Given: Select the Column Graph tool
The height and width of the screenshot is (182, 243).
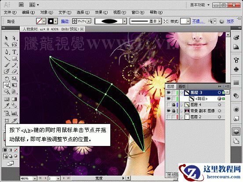Looking at the screenshot, I should pos(14,113).
